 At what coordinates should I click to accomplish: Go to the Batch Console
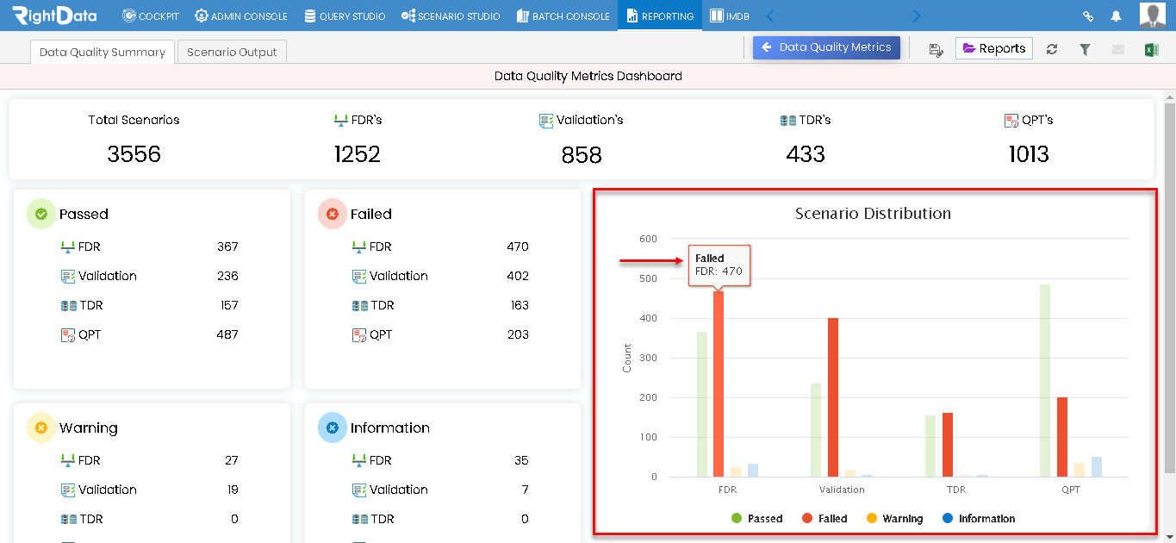click(x=563, y=16)
